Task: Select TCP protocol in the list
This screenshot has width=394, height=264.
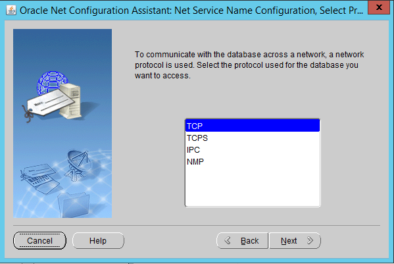Action: (x=253, y=126)
